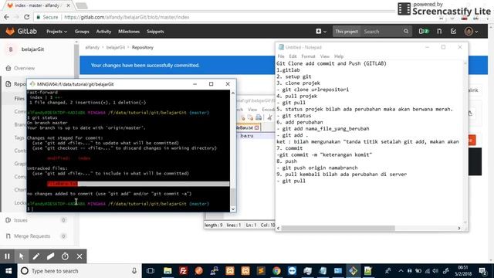Image resolution: width=494 pixels, height=278 pixels.
Task: Open the merge requests icon in navbar
Action: (x=439, y=31)
